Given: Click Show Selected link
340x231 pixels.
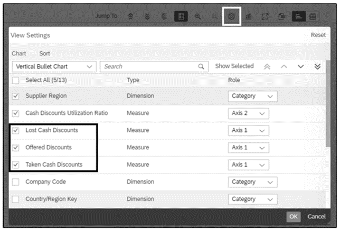Looking at the screenshot, I should [234, 66].
